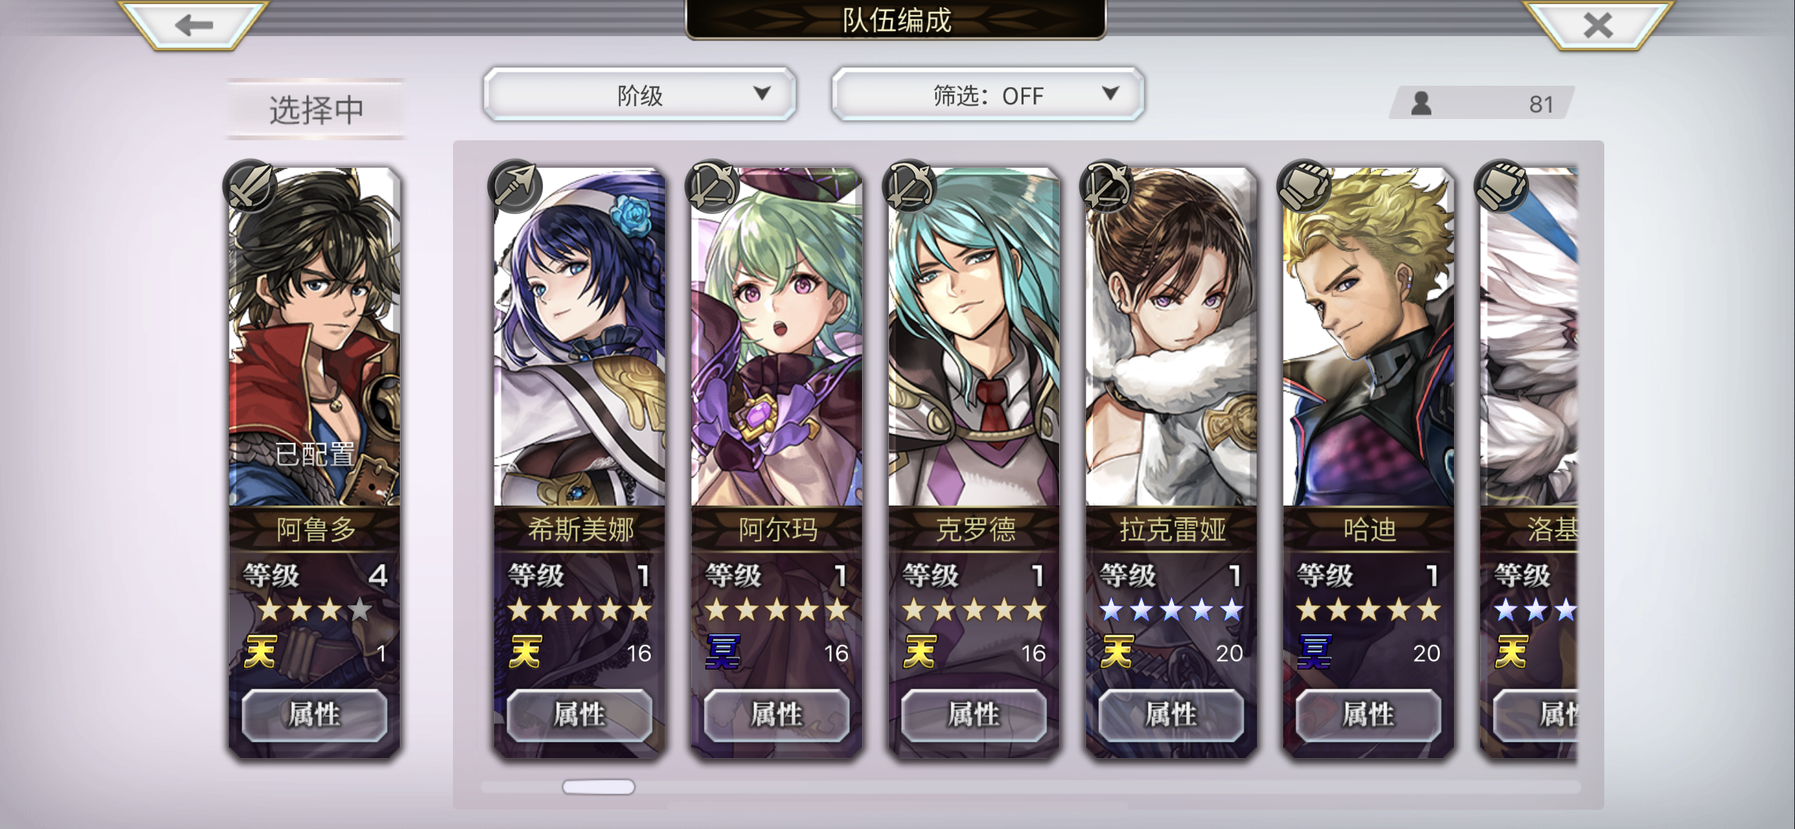Click the arrow class icon on 希斯美娜
This screenshot has height=829, width=1795.
515,186
